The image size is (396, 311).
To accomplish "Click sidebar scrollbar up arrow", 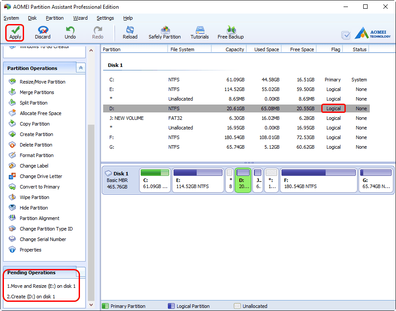I will point(91,51).
